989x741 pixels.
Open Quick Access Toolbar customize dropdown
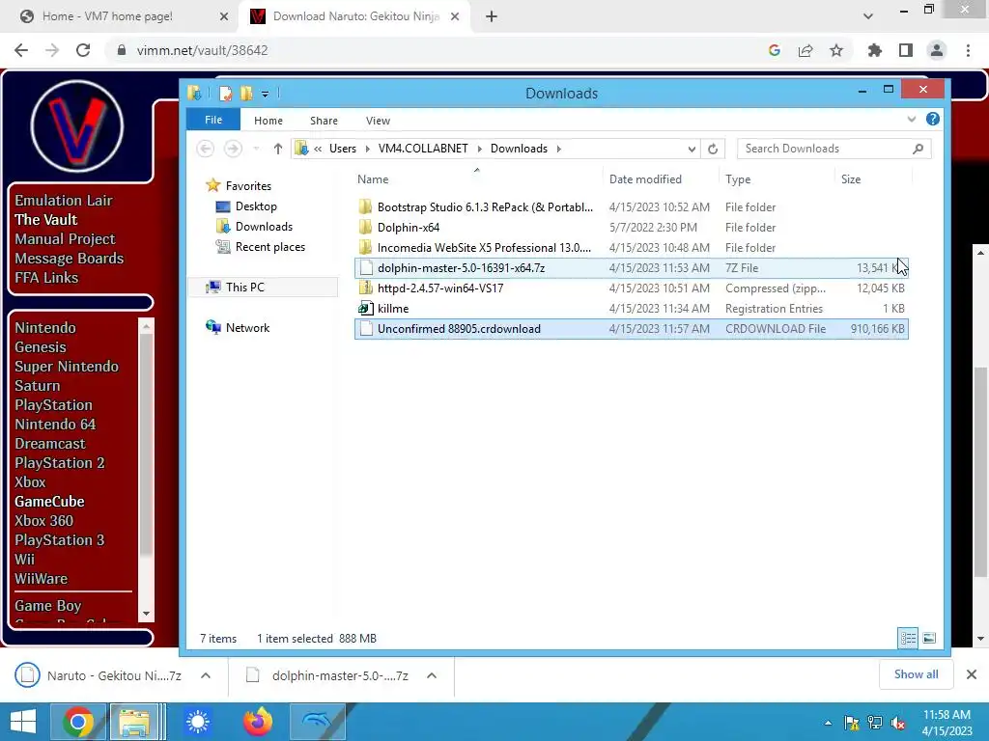(x=265, y=94)
